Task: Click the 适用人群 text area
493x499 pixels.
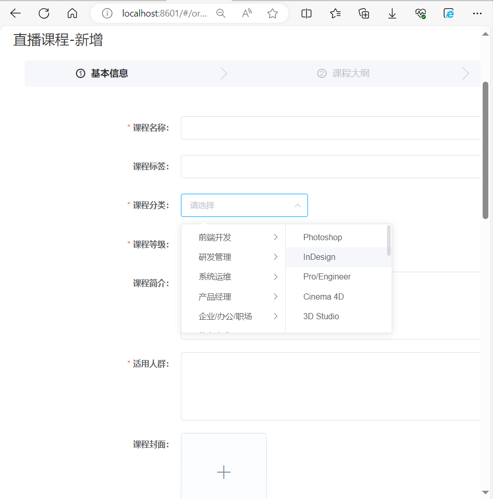Action: point(331,386)
